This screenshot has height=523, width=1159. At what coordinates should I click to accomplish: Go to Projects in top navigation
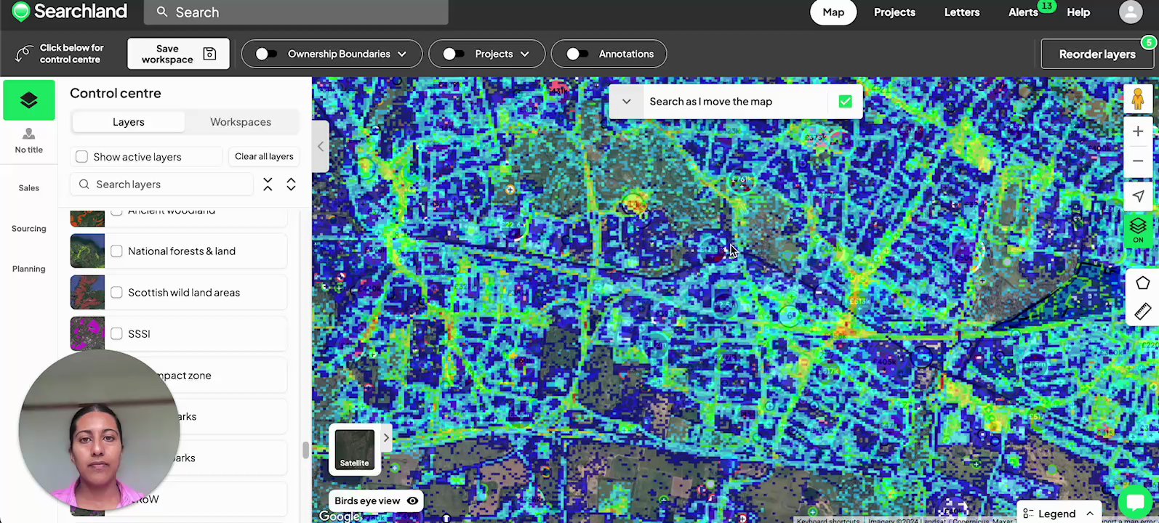(894, 12)
